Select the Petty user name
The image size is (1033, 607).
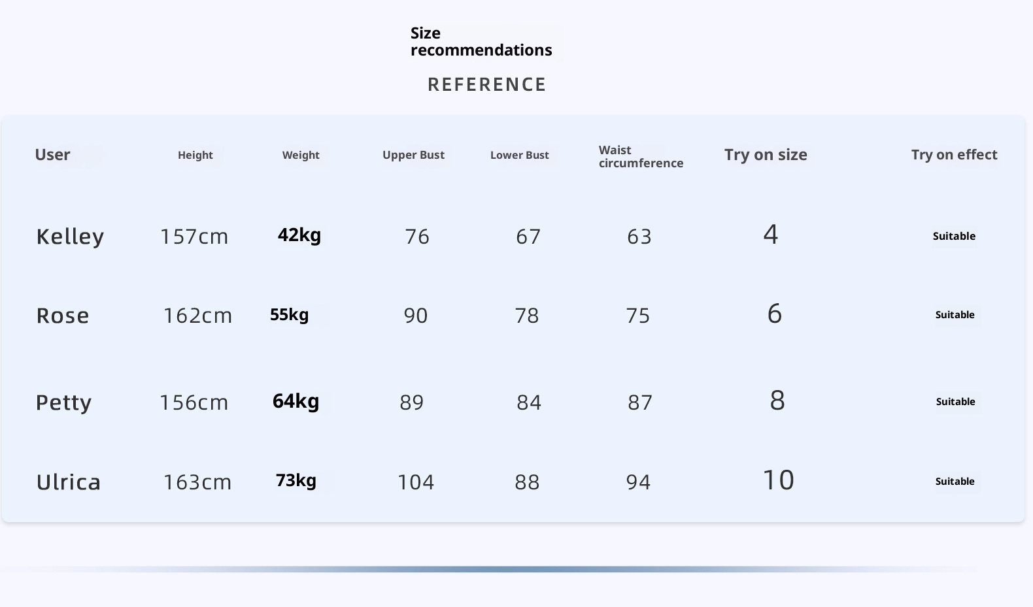tap(63, 402)
